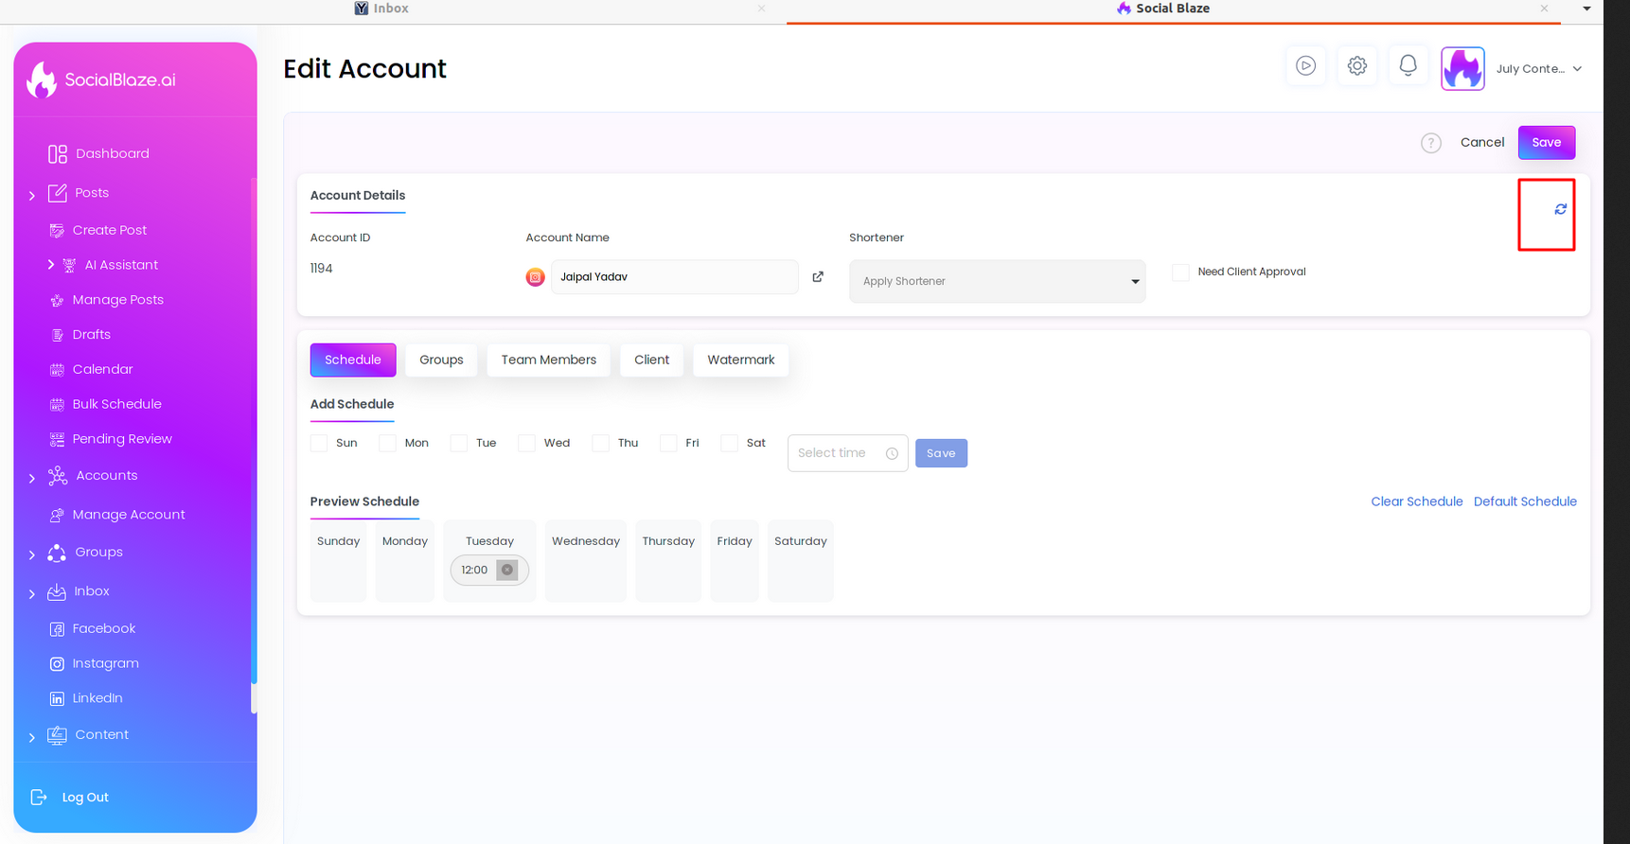1630x844 pixels.
Task: Close the Social Blaze browser tab
Action: 1544,9
